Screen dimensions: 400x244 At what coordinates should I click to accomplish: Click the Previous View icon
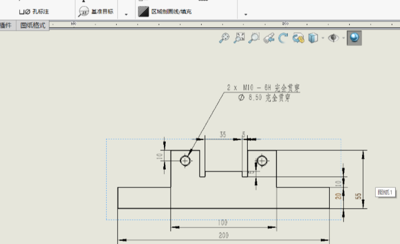pyautogui.click(x=268, y=38)
